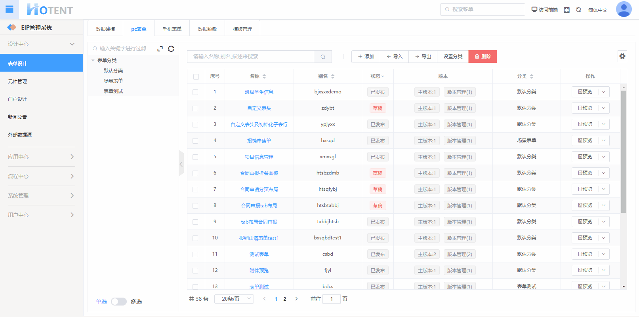
Task: Open the 报销申请单 form link
Action: [x=259, y=140]
